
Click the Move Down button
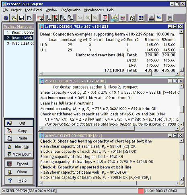pyautogui.click(x=19, y=154)
